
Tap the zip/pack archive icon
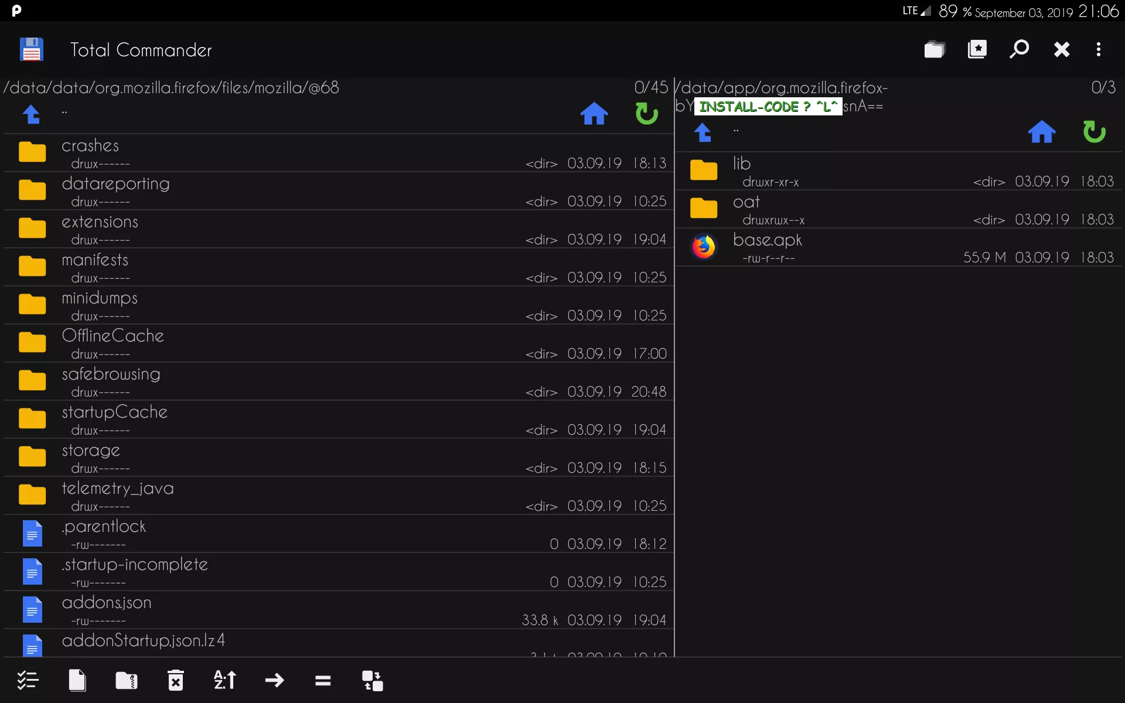click(x=127, y=680)
